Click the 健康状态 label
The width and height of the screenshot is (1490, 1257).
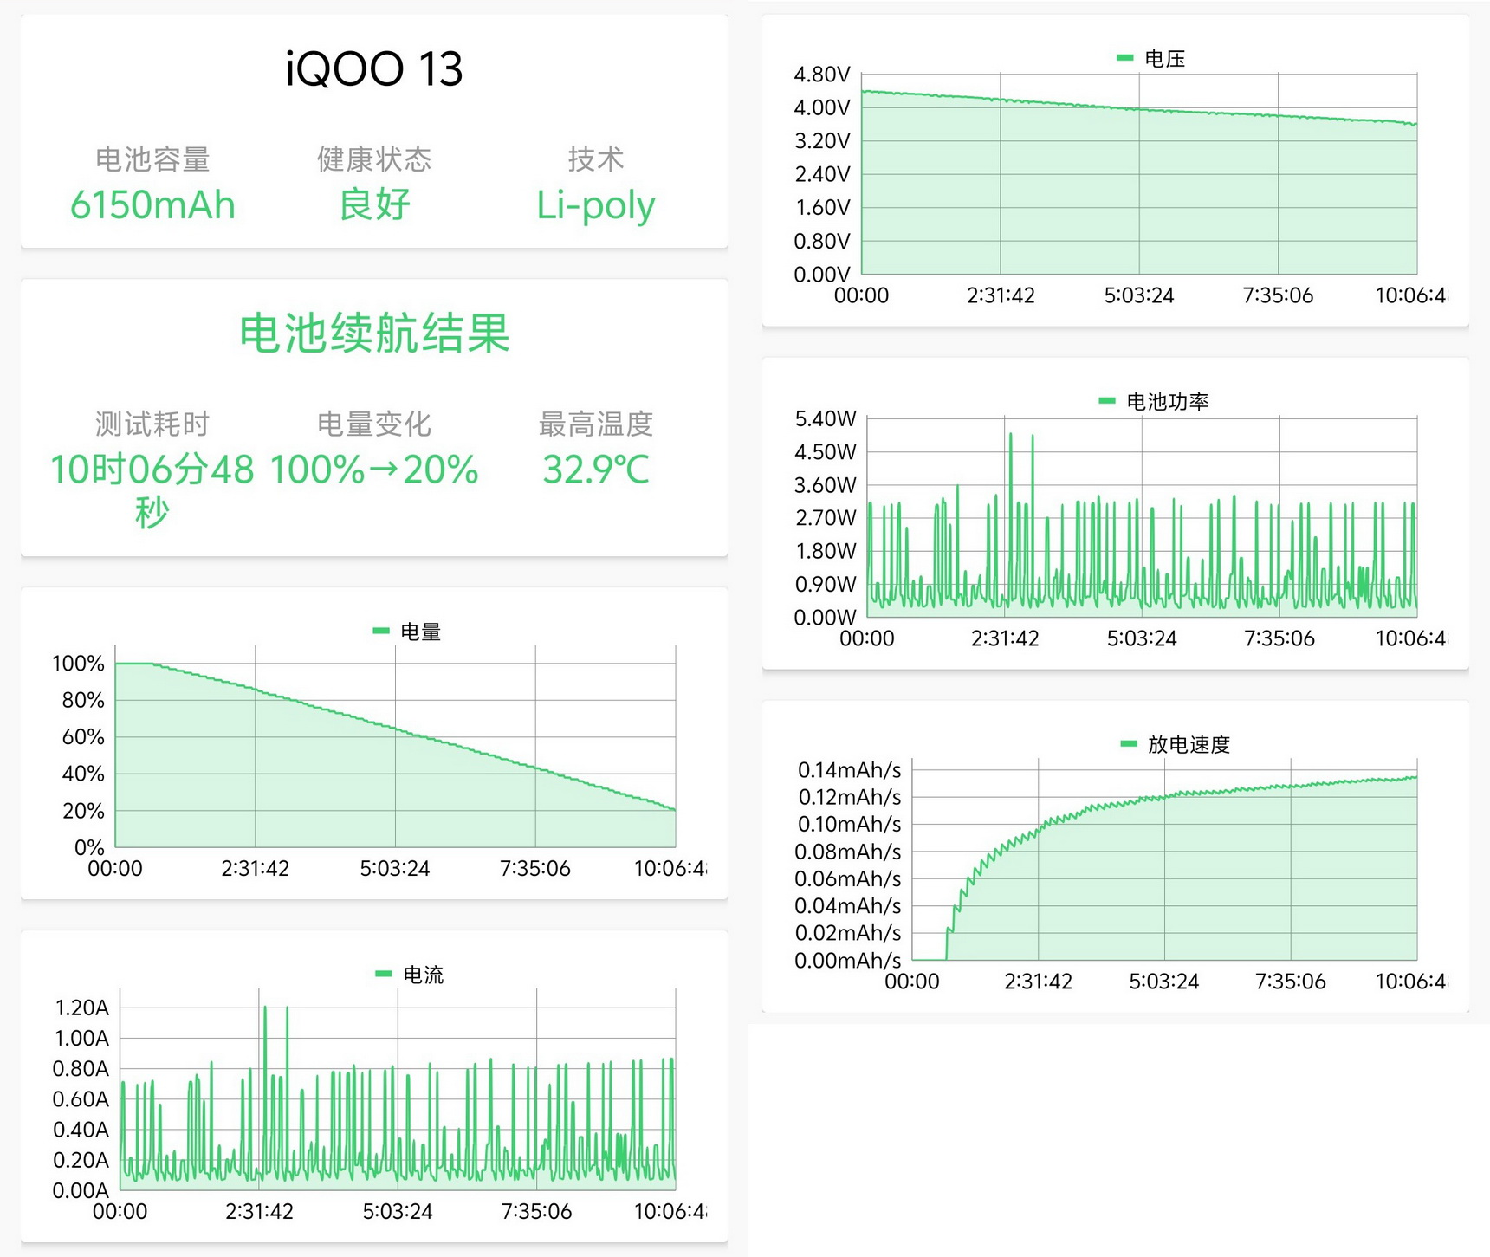pos(374,159)
